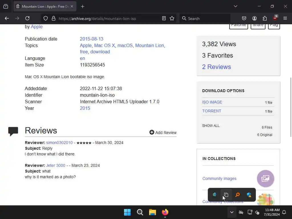Open the network status tray icon
The image size is (292, 219).
coord(250,212)
